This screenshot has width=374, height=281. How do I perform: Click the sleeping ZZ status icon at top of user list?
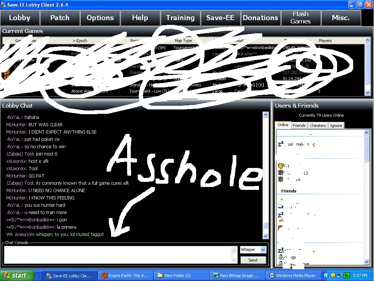280,144
